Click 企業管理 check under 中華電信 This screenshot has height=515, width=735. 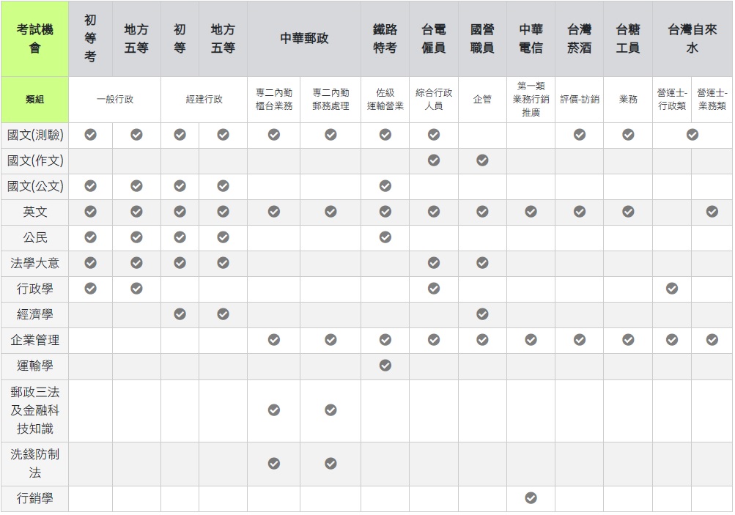(531, 339)
